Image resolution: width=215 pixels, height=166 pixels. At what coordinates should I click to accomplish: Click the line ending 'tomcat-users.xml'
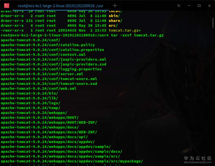point(49,79)
